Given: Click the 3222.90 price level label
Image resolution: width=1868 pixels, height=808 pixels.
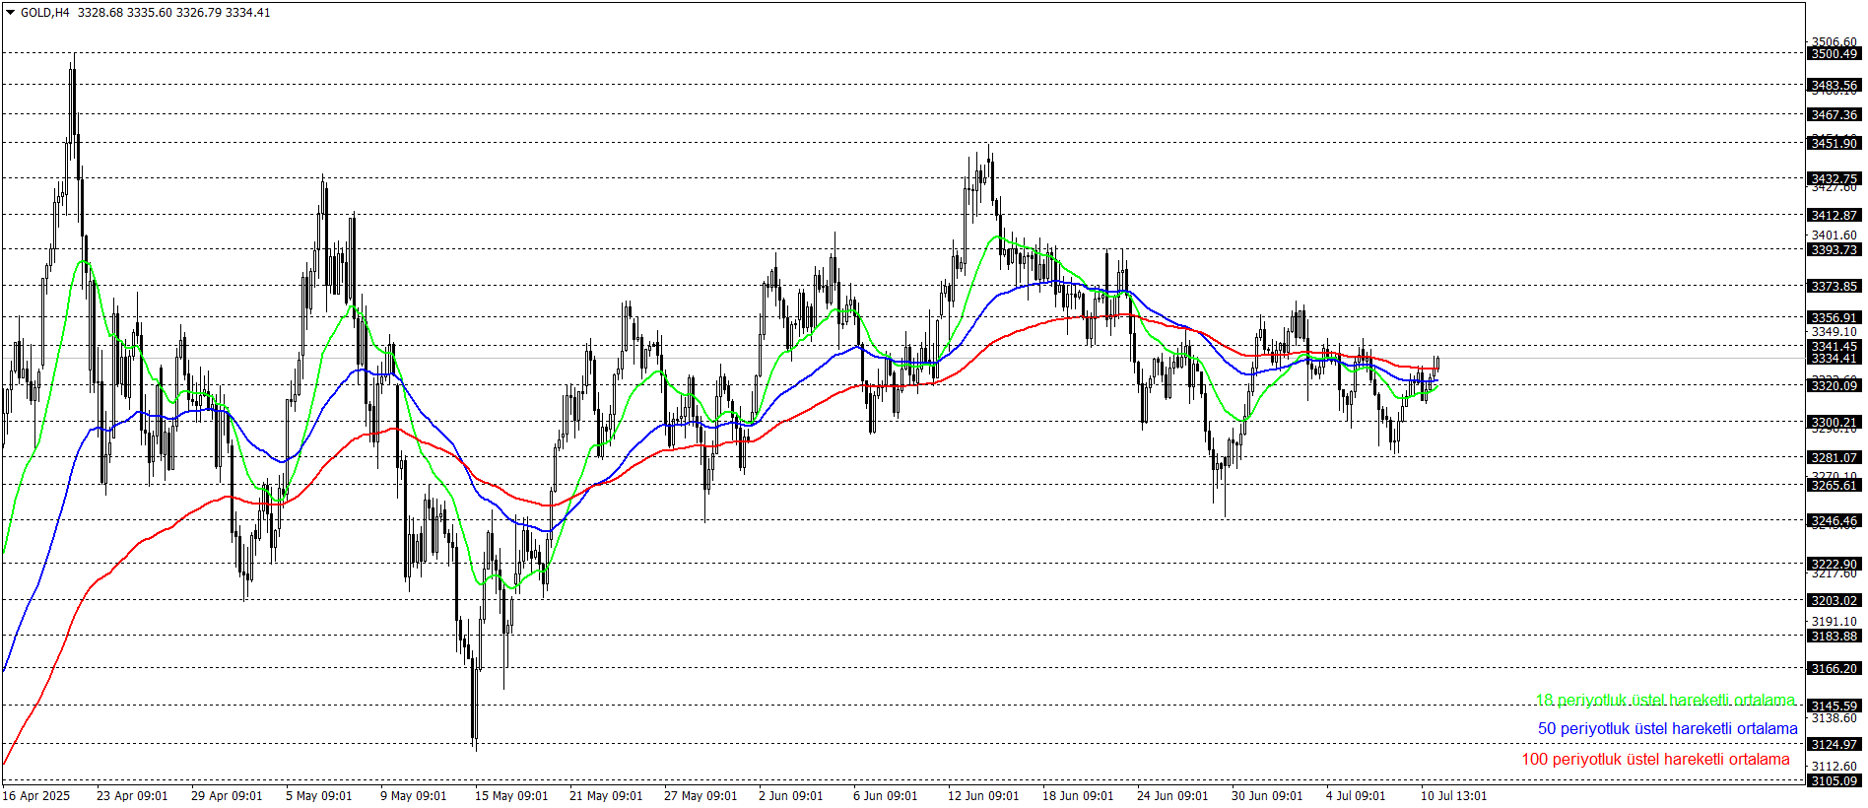Looking at the screenshot, I should [1835, 565].
